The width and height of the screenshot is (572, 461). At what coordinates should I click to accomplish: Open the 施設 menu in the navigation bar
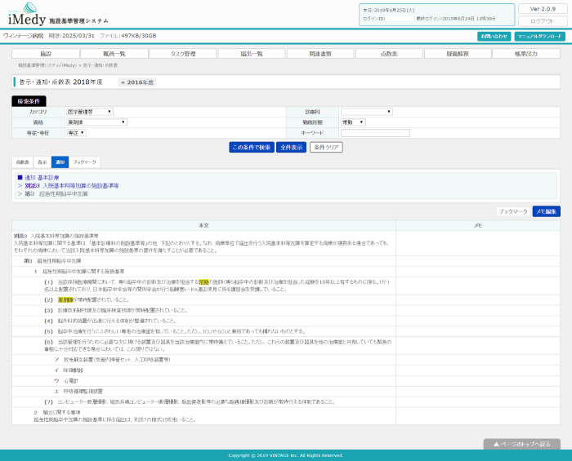pos(46,53)
